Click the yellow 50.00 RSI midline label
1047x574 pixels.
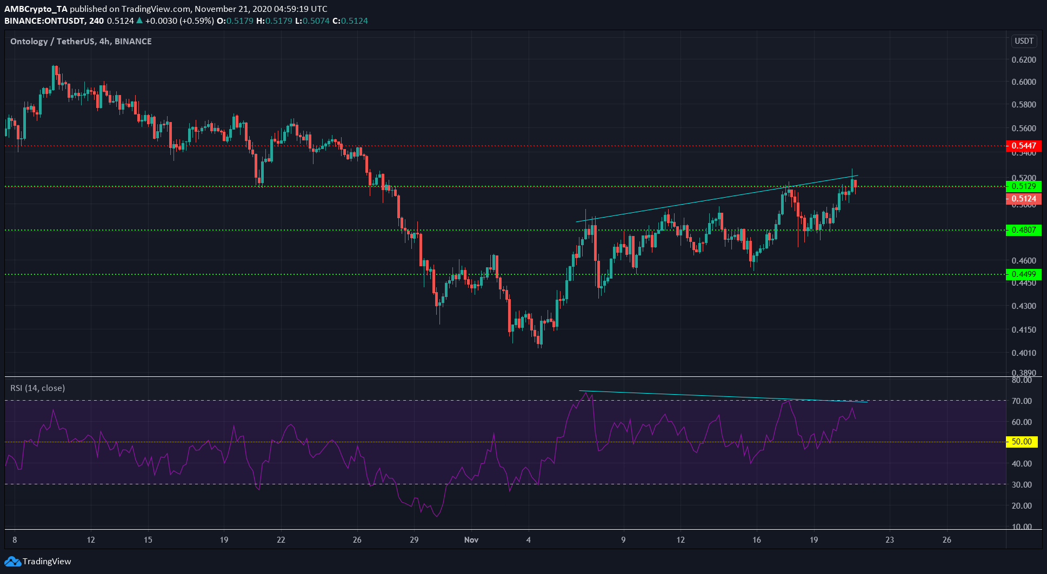pos(1022,442)
